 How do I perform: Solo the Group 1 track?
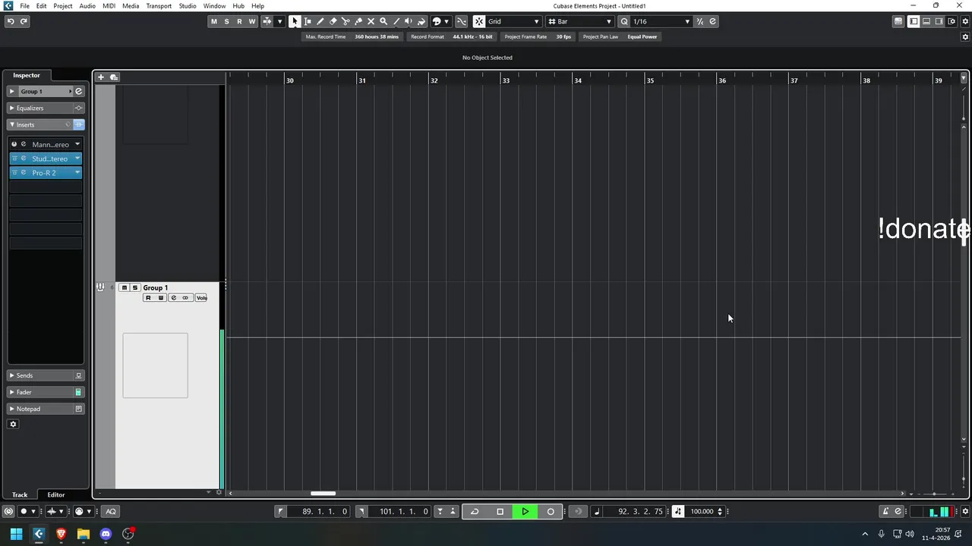point(135,287)
